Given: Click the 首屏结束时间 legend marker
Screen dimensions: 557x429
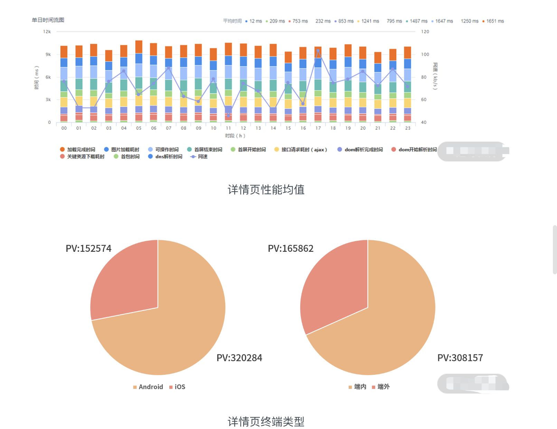Looking at the screenshot, I should pos(189,150).
